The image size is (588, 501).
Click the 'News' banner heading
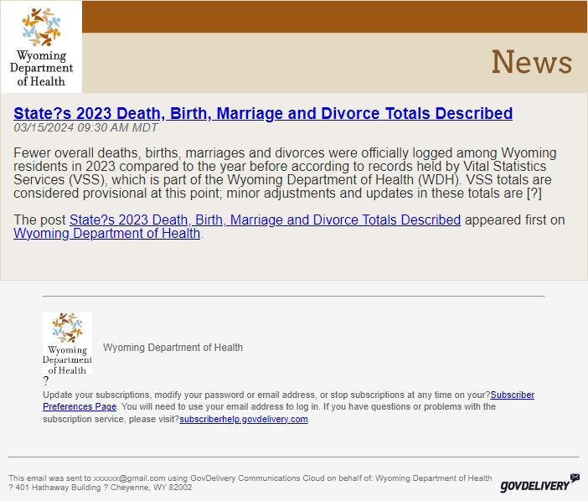click(x=532, y=62)
